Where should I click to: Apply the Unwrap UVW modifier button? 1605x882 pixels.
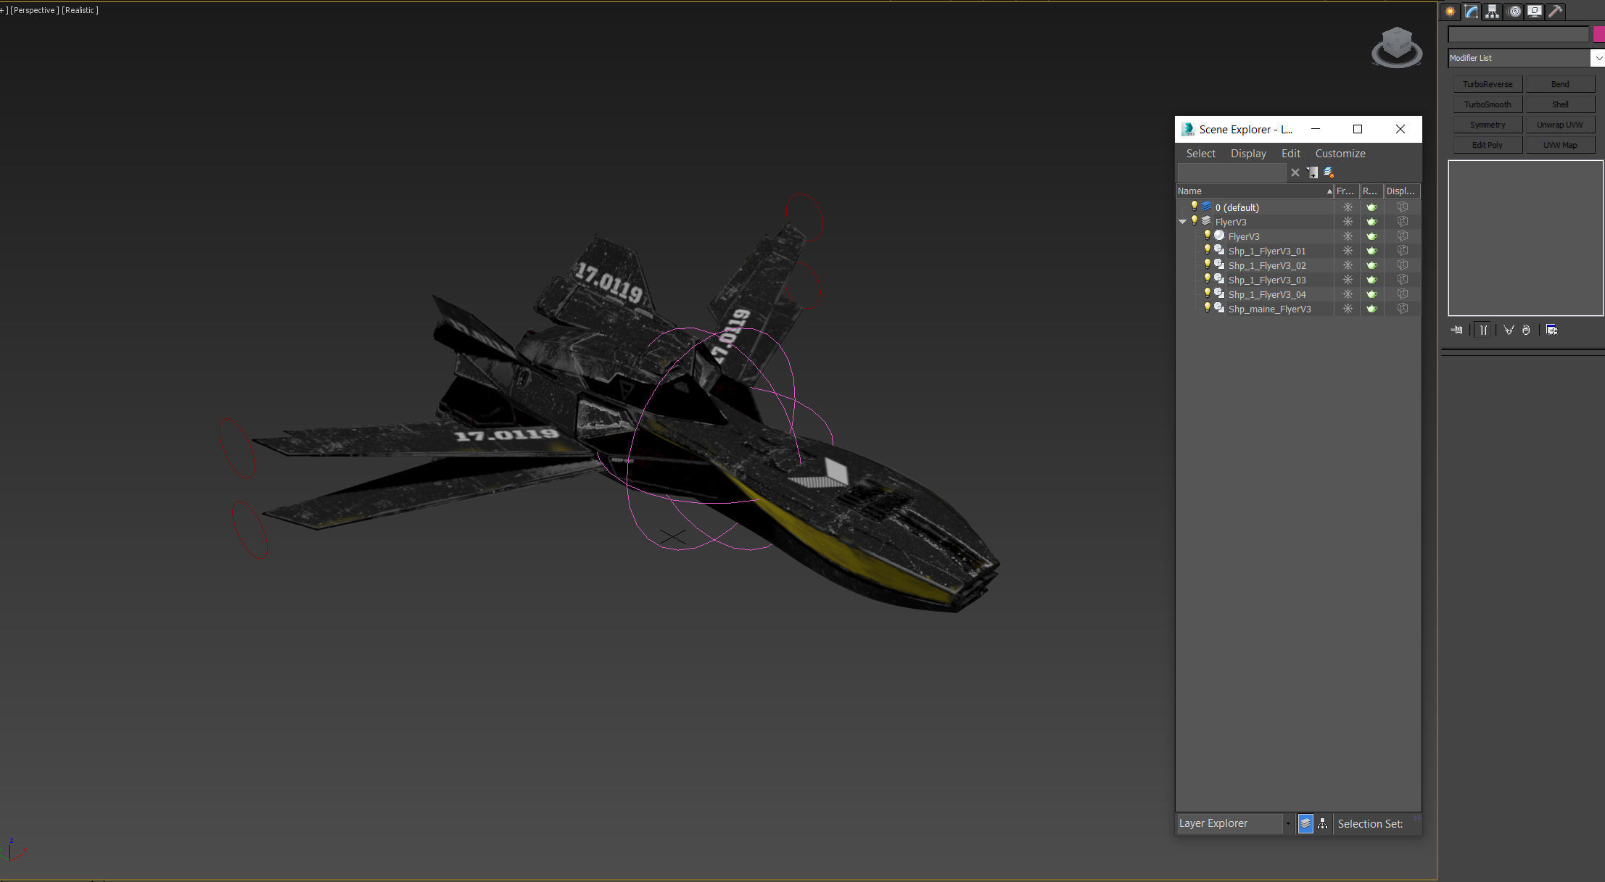1560,124
